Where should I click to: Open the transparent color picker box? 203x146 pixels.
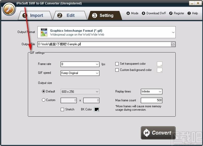pyautogui.click(x=160, y=64)
